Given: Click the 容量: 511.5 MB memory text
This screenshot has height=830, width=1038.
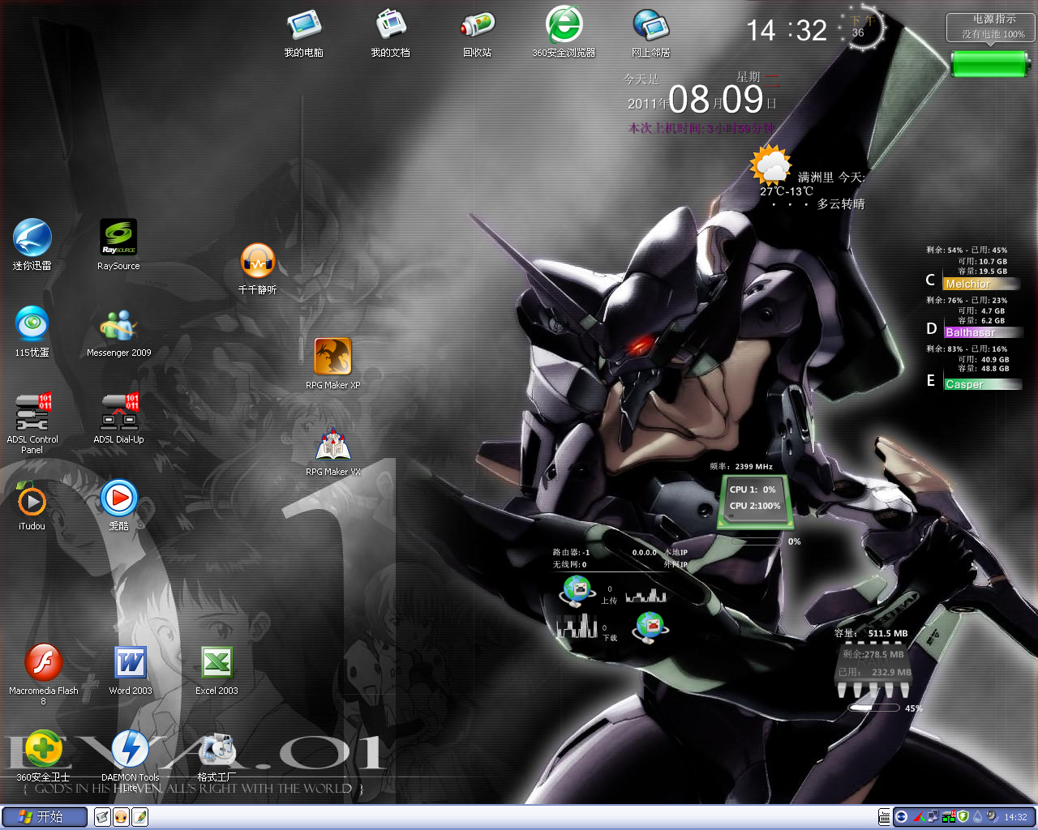Looking at the screenshot, I should 871,633.
